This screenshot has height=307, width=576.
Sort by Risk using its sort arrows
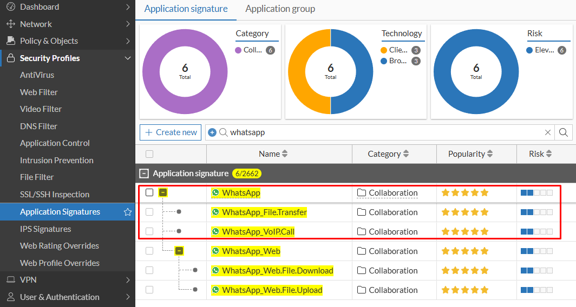(549, 153)
